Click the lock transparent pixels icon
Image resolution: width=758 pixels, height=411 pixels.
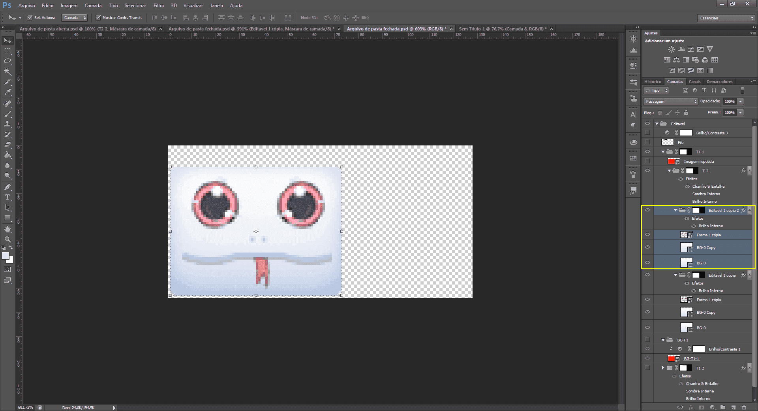[x=660, y=113]
